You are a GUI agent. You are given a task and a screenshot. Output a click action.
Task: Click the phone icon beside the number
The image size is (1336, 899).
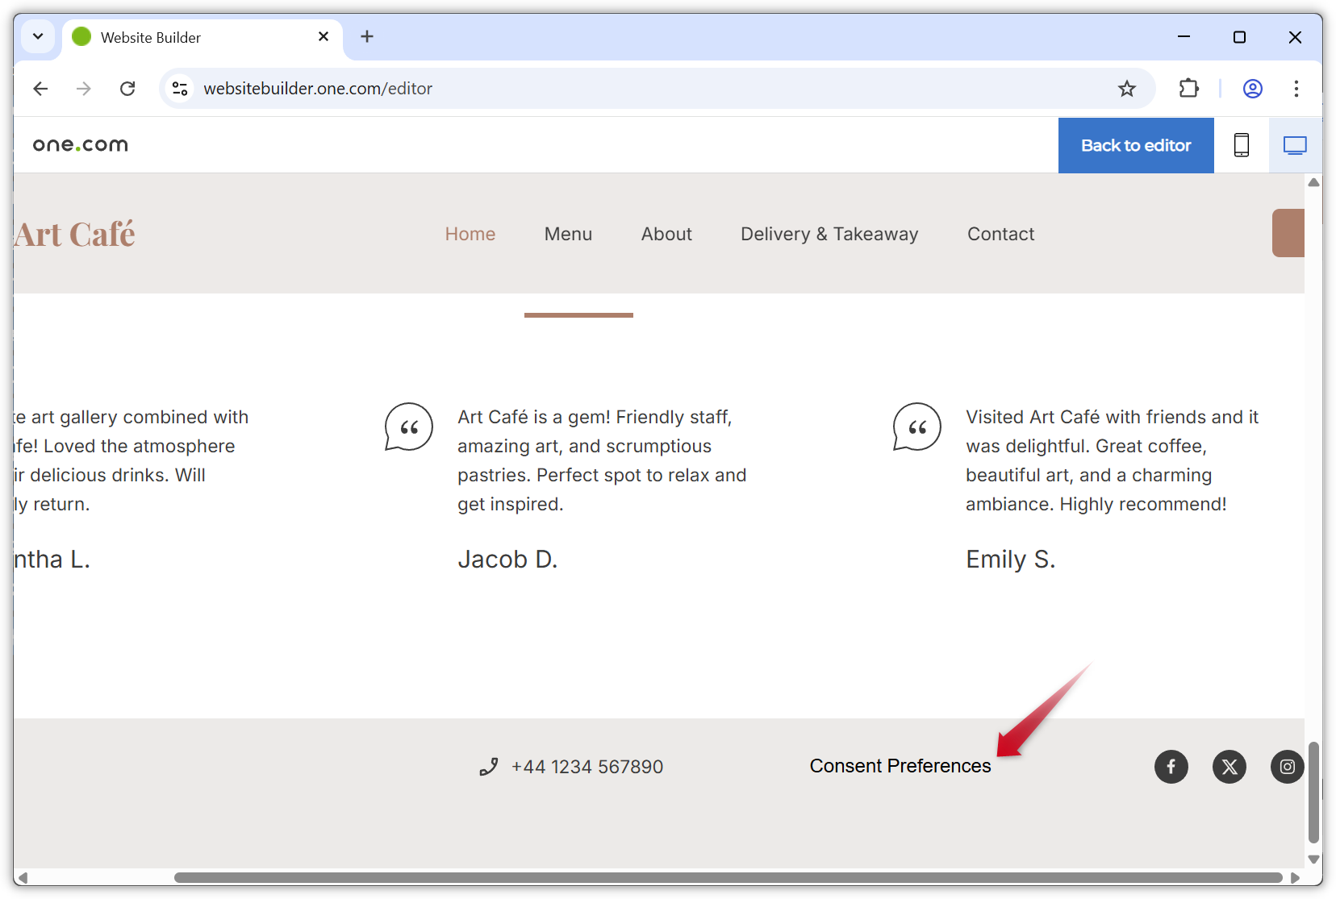488,767
